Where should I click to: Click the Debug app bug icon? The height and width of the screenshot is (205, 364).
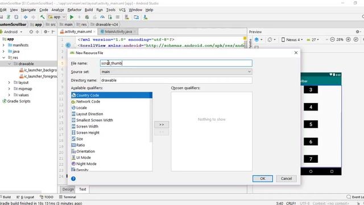click(x=87, y=17)
